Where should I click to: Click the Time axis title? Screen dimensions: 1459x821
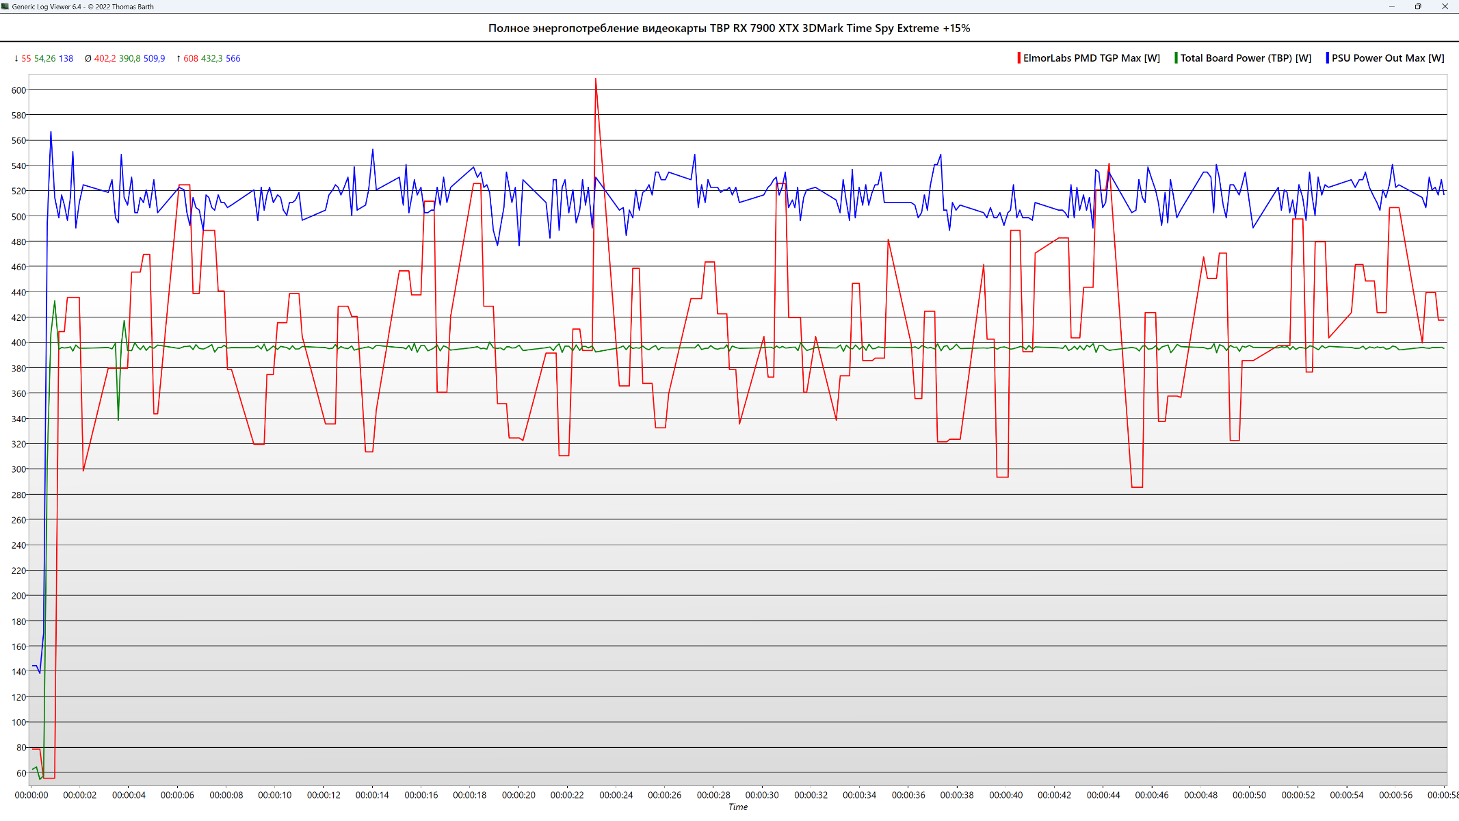737,807
